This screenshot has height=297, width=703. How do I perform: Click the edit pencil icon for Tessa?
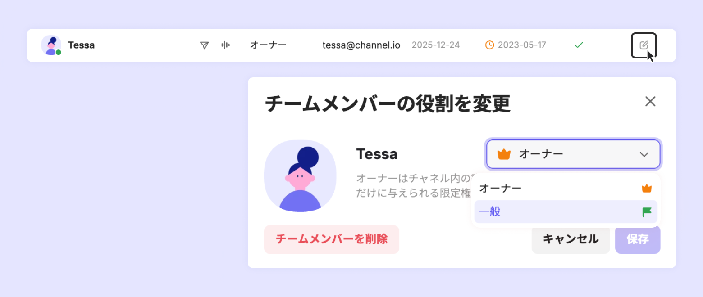[x=644, y=45]
